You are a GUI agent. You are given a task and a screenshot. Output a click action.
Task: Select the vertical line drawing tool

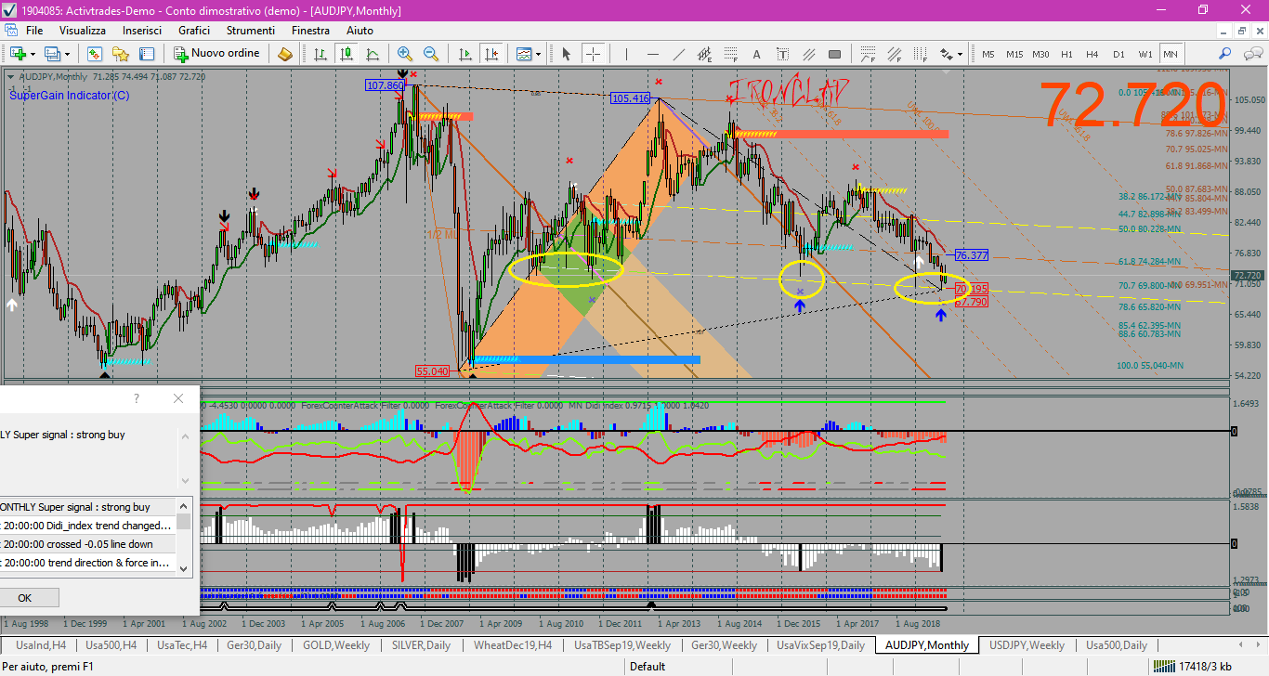coord(626,54)
